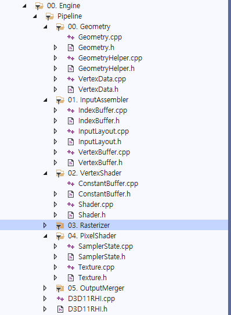Select the 05. OutputMerger label

coord(96,288)
